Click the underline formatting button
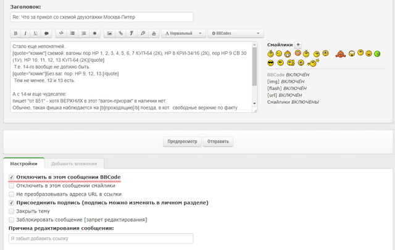Viewport: 395px width, 250px height. coord(36,33)
